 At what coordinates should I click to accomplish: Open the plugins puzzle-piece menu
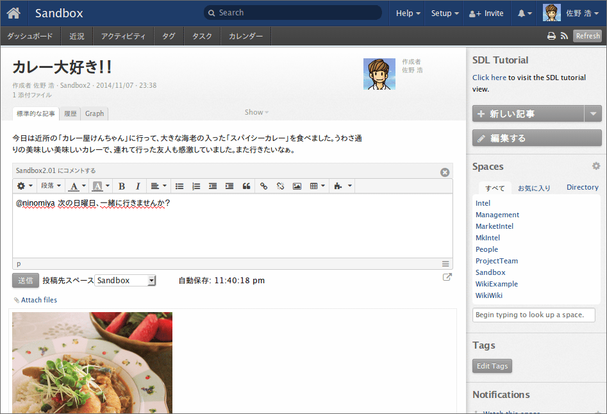343,186
